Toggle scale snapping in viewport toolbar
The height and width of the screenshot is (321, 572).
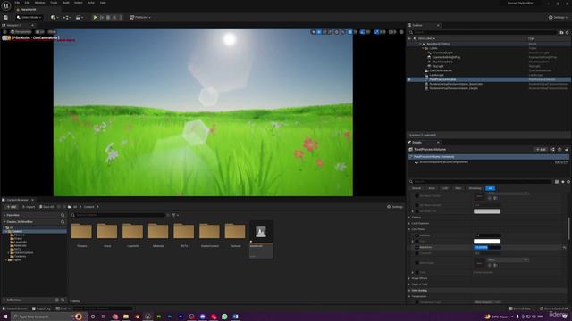[x=377, y=32]
